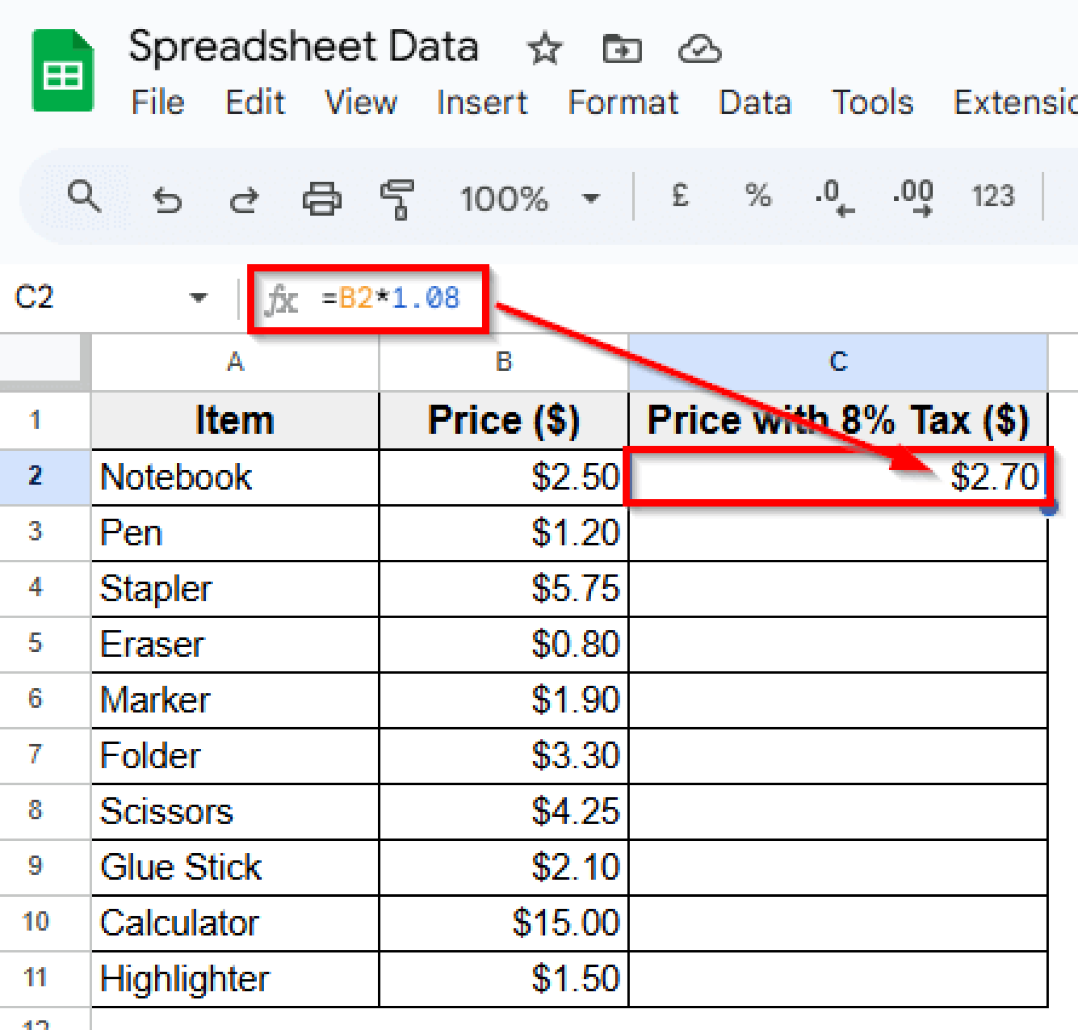Open the Print dialog icon

(x=323, y=197)
